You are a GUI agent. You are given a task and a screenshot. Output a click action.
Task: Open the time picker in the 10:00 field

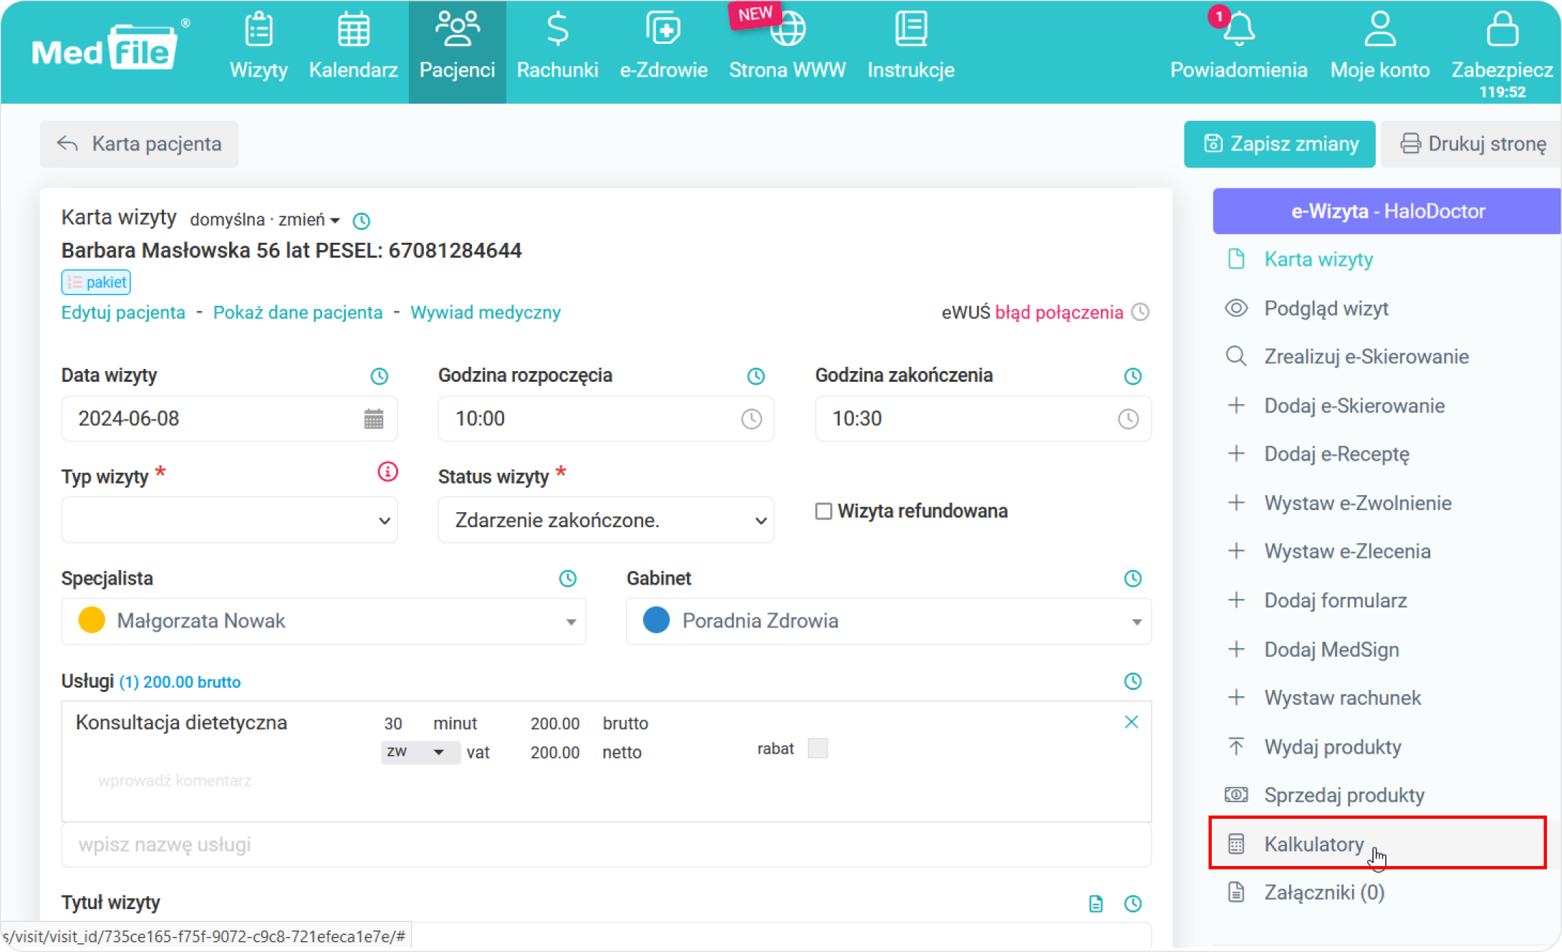[751, 419]
